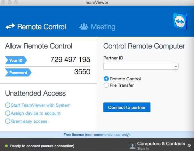
Task: Open the Grant easy access link
Action: tap(29, 121)
